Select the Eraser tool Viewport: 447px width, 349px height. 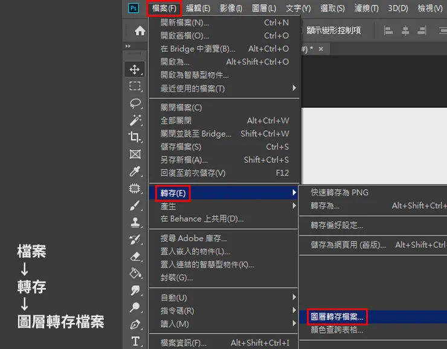pyautogui.click(x=135, y=256)
